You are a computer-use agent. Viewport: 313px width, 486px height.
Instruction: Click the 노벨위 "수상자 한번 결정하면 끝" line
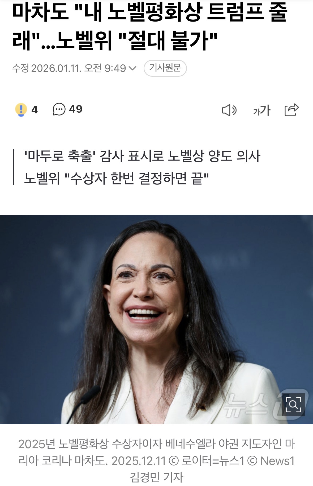coord(117,178)
